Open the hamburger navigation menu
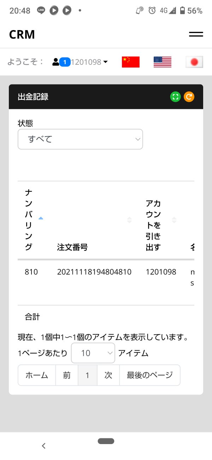 196,34
